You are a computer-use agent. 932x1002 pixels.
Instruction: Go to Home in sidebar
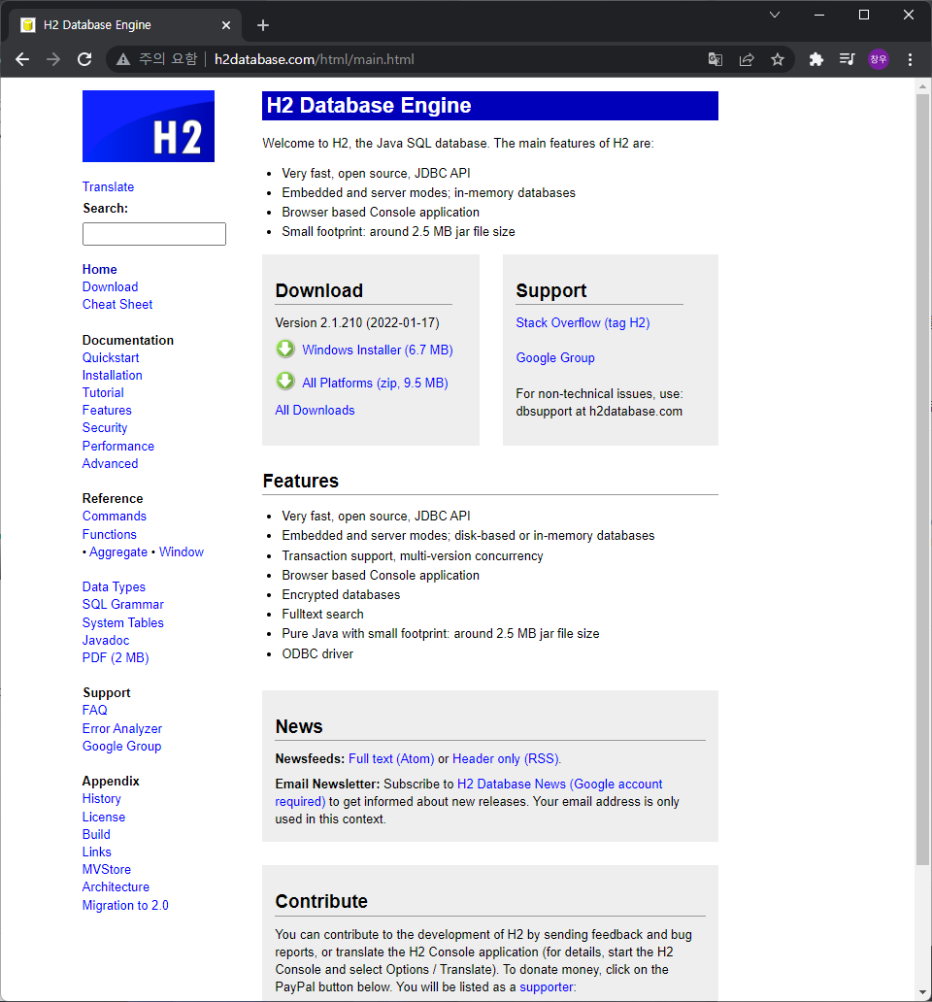tap(100, 269)
